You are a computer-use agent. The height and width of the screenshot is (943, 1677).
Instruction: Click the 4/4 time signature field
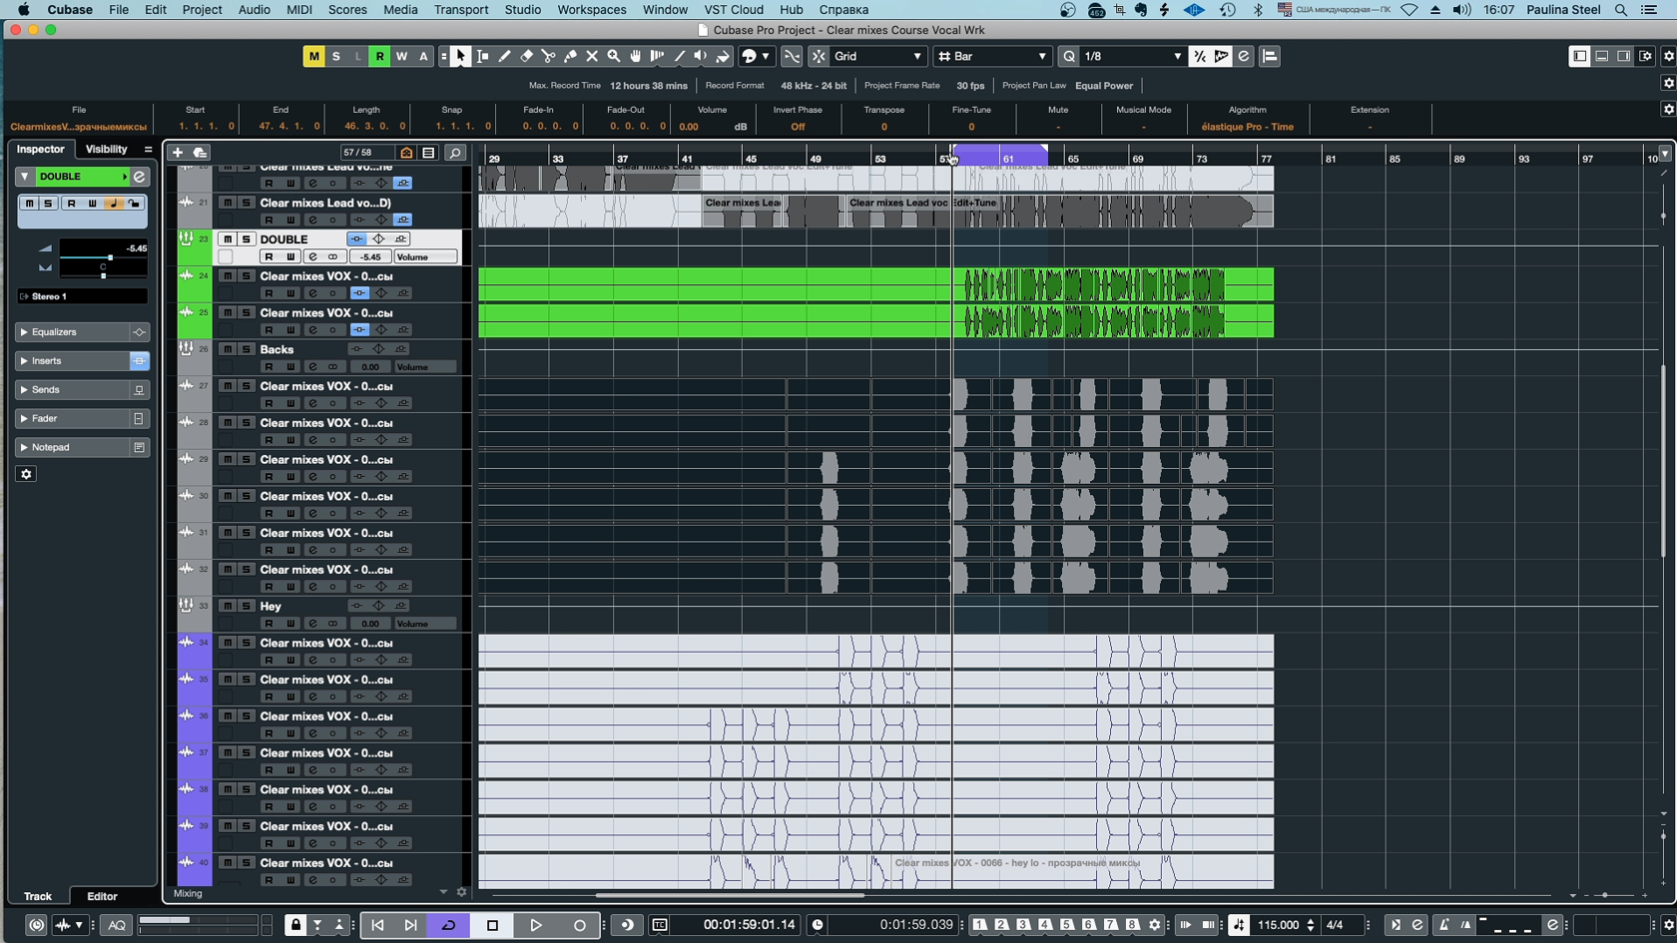coord(1334,925)
